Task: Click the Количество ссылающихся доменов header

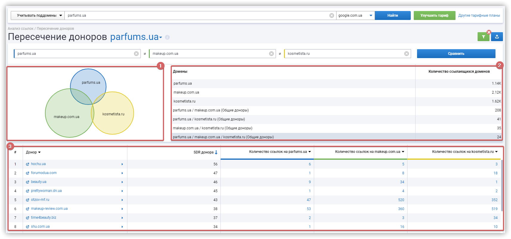Action: [459, 72]
